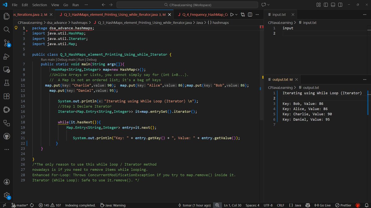Open remote window indicator in status bar

pyautogui.click(x=4, y=205)
